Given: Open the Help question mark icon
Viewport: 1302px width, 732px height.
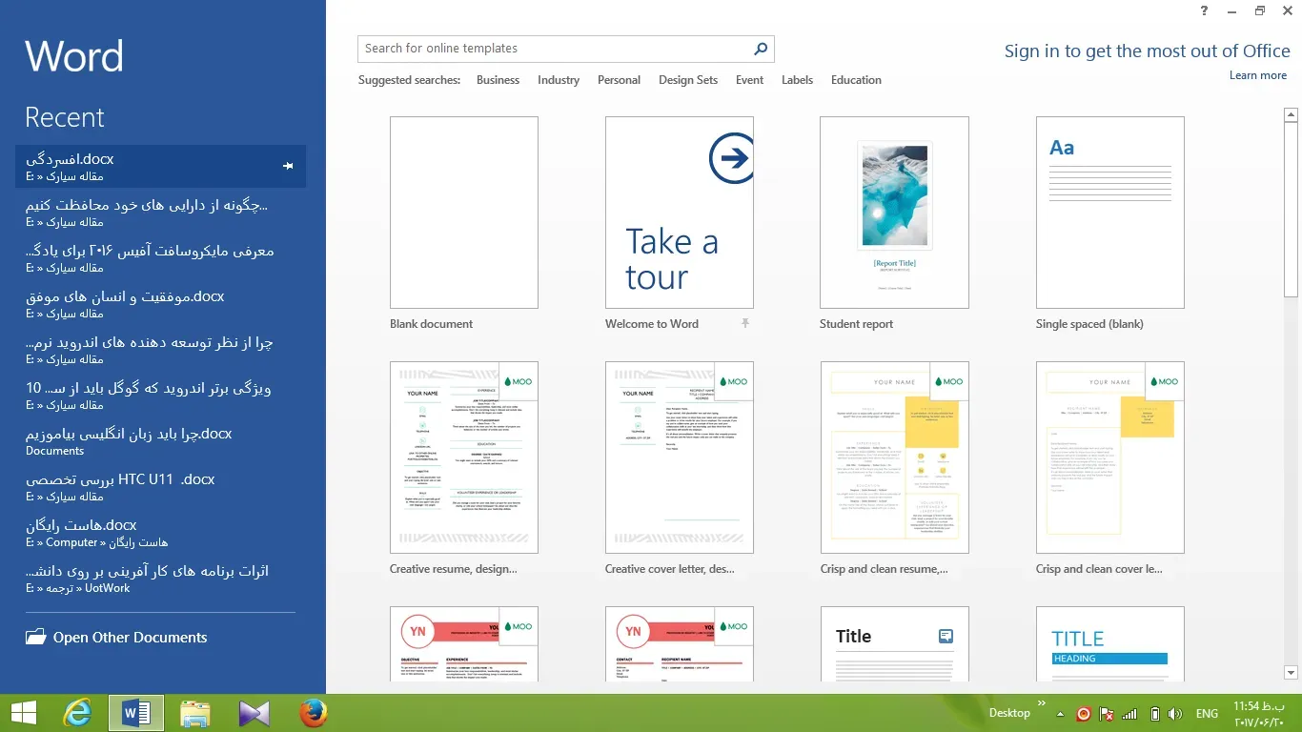Looking at the screenshot, I should click(x=1205, y=11).
